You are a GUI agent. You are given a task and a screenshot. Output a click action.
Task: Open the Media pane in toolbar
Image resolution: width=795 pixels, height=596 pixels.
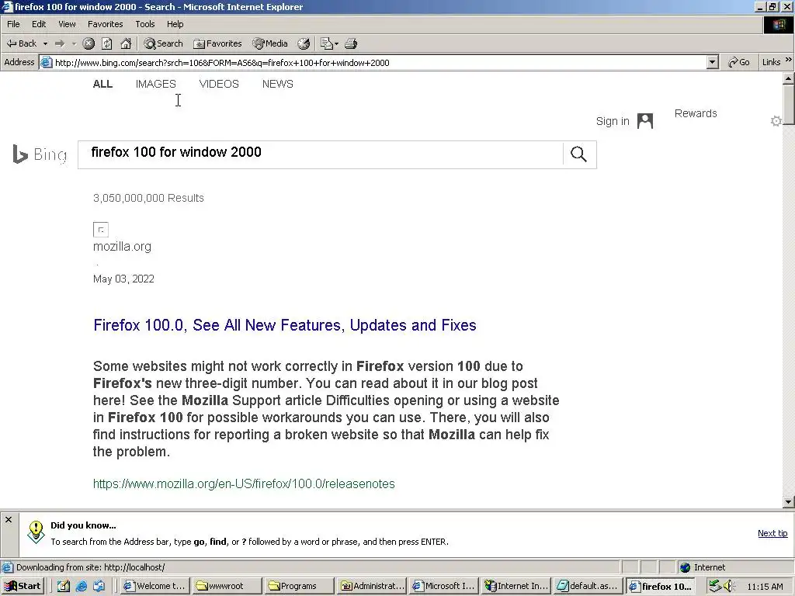click(270, 43)
